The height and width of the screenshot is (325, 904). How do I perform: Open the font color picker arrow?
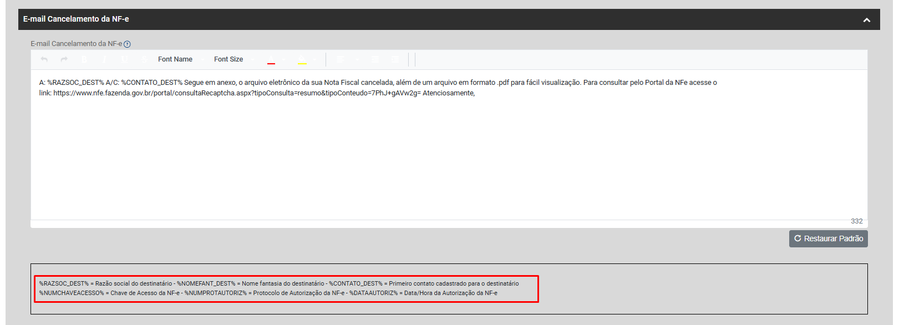pos(283,59)
